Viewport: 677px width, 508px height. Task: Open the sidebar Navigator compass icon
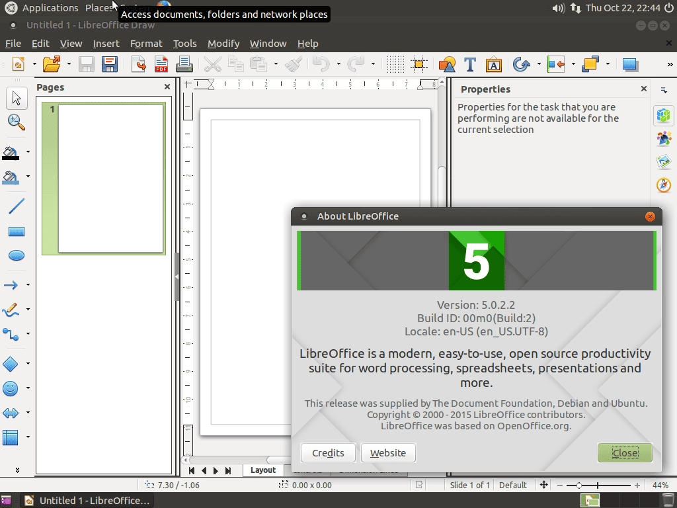[x=664, y=185]
